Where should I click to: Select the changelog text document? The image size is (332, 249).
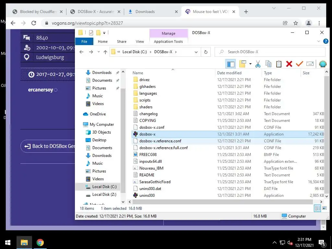148,114
